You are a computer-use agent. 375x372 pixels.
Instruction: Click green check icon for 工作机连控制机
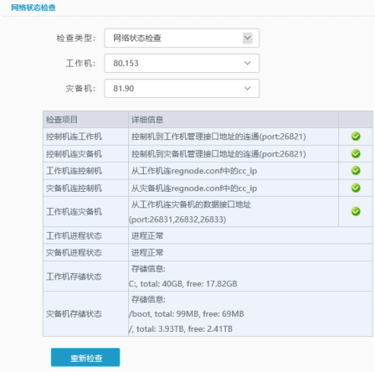pos(356,171)
